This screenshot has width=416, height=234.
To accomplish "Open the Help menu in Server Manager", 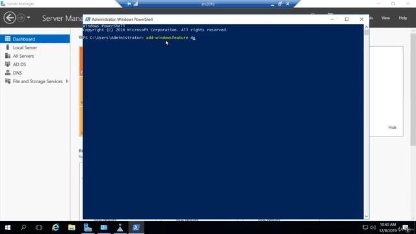I will coord(403,18).
